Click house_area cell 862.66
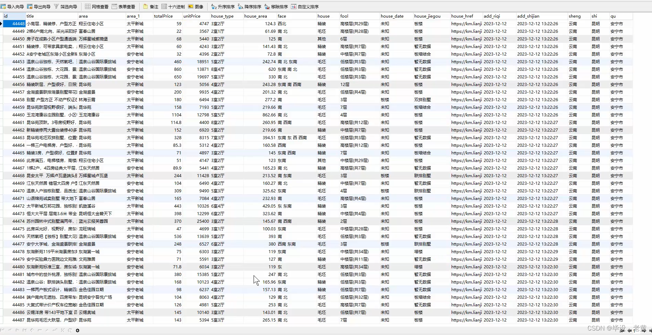The width and height of the screenshot is (652, 335). (x=260, y=115)
